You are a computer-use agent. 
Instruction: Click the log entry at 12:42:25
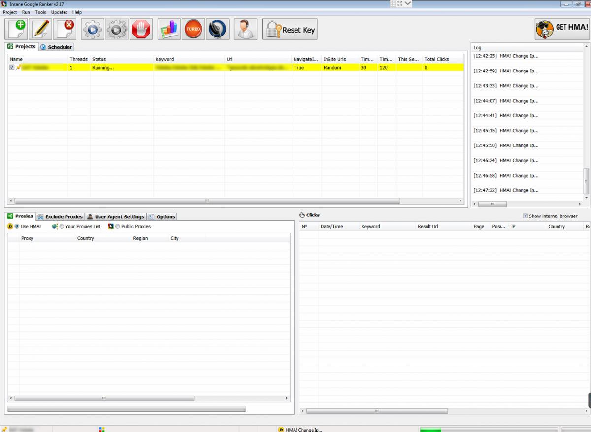(x=506, y=56)
